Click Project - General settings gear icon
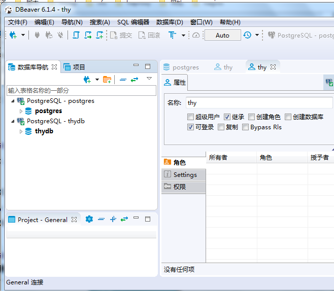The image size is (334, 291). [x=89, y=219]
